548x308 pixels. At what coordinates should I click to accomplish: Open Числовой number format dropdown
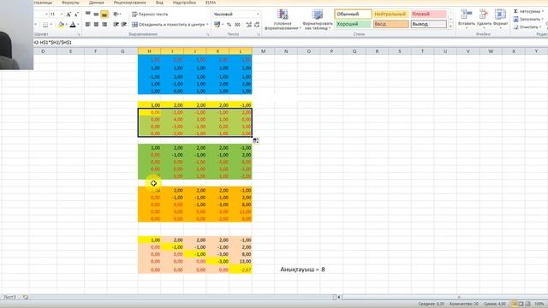[x=258, y=15]
